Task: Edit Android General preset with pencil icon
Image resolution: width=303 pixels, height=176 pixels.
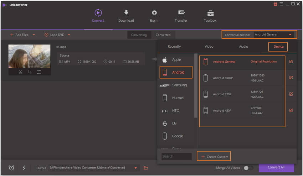Action: [x=291, y=61]
